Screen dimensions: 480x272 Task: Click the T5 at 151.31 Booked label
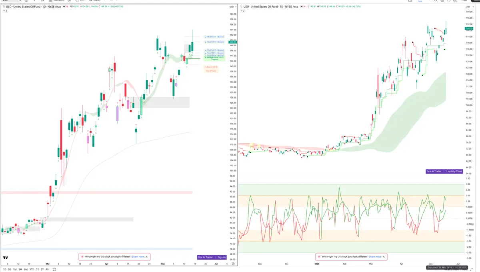214,37
